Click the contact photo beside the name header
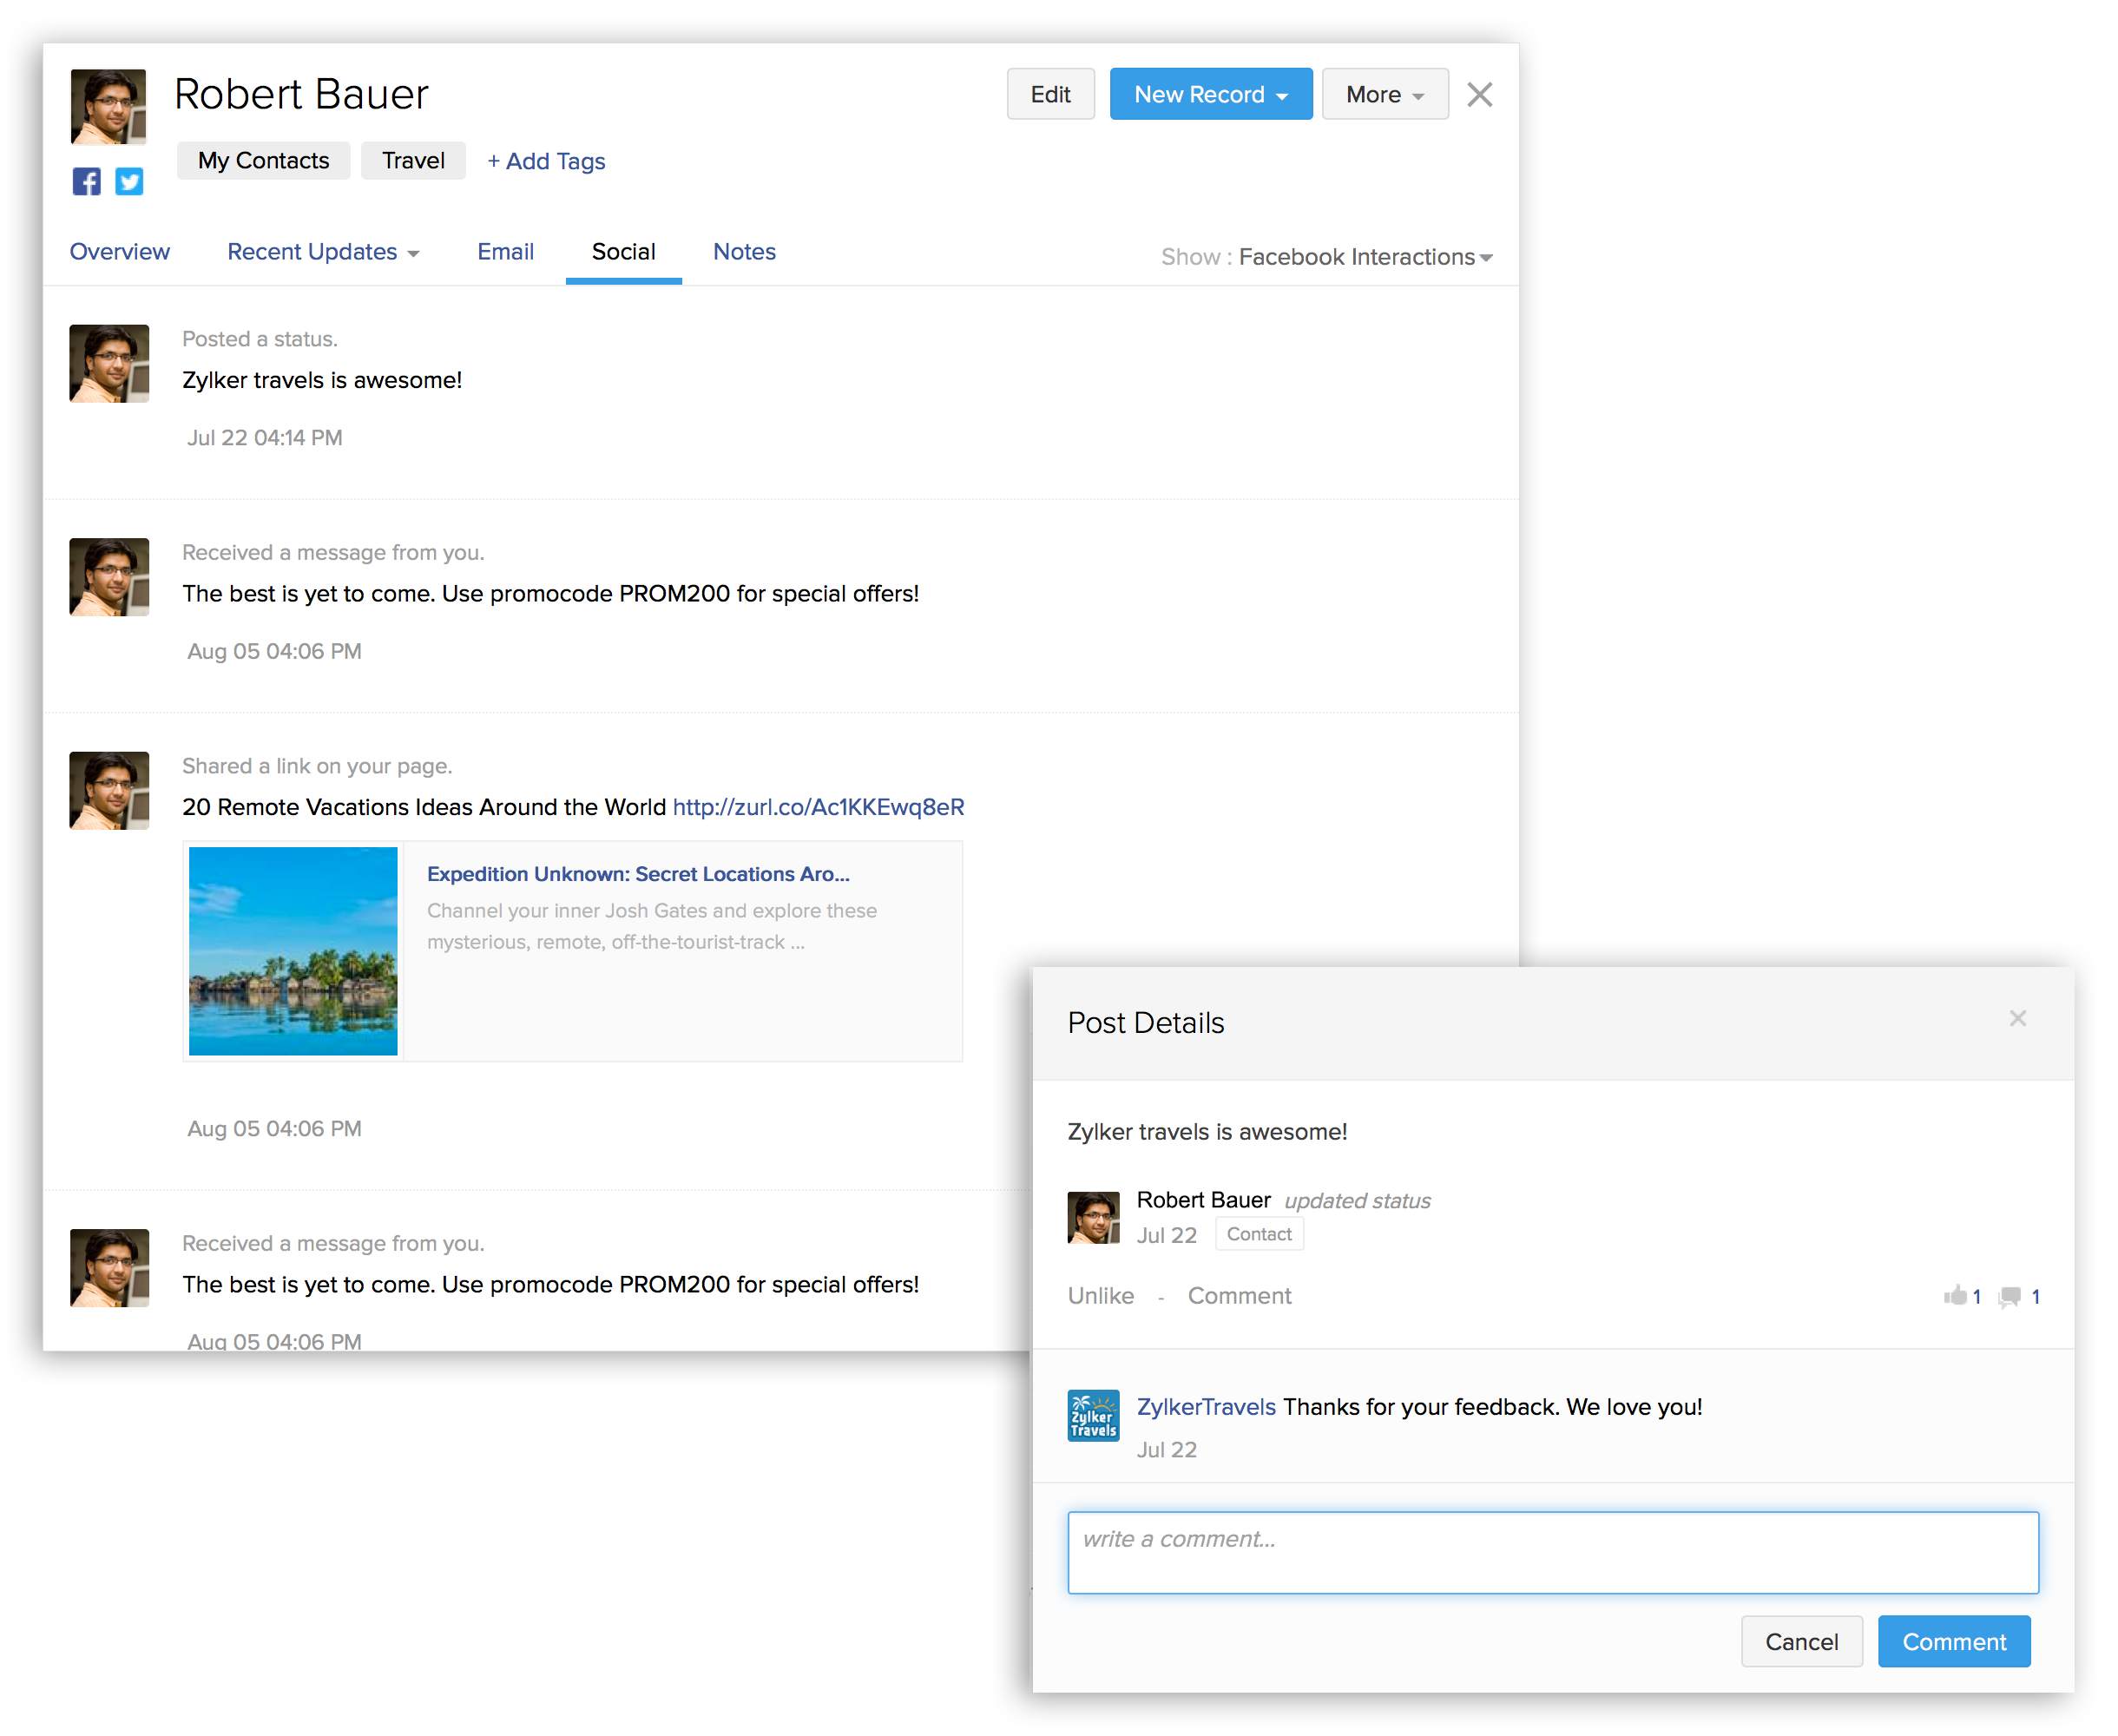Screen dimensions: 2118x1736 [x=108, y=106]
